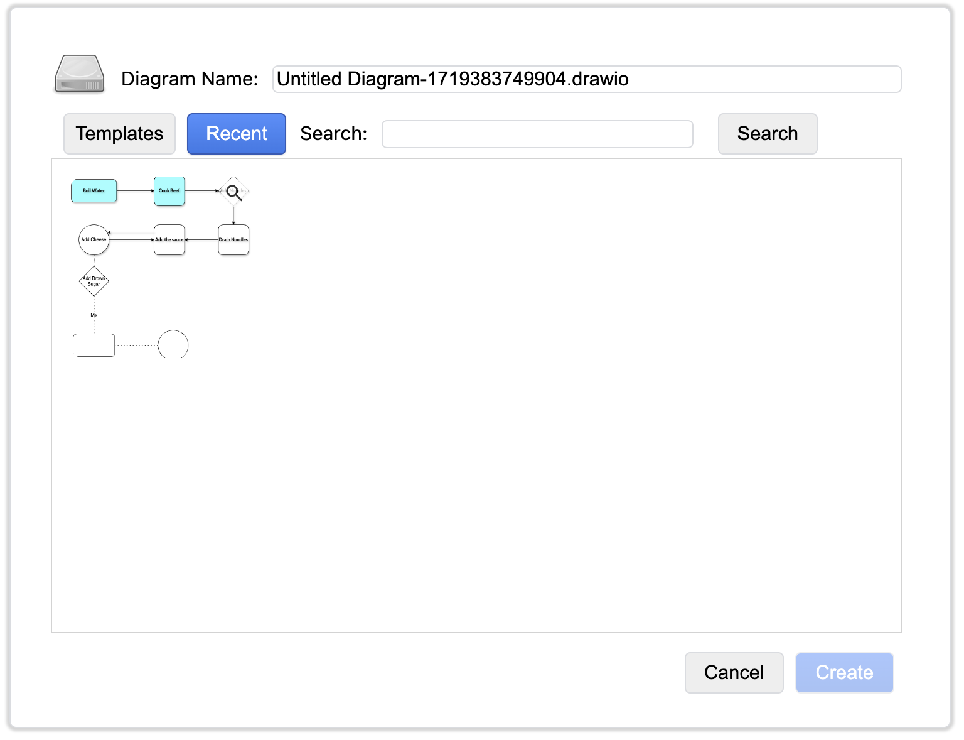Screen dimensions: 964x740
Task: Select the Cook Beef shape in preview
Action: tap(169, 191)
